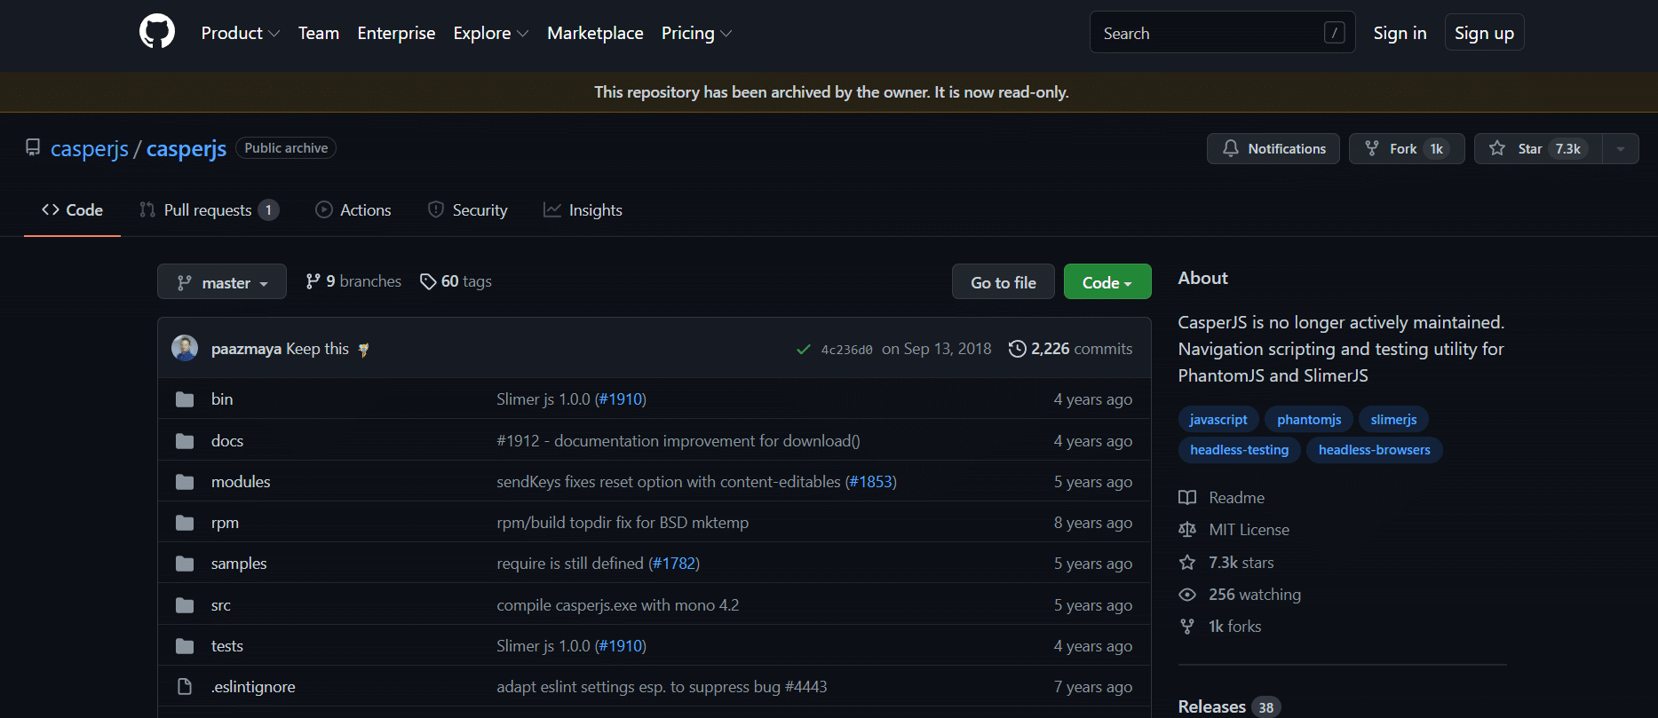Viewport: 1658px width, 718px height.
Task: Open the 'rpm/build topdir fix for BSD mktemp' commit
Action: 623,523
